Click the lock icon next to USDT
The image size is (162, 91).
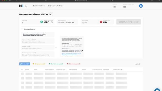[x=52, y=22]
